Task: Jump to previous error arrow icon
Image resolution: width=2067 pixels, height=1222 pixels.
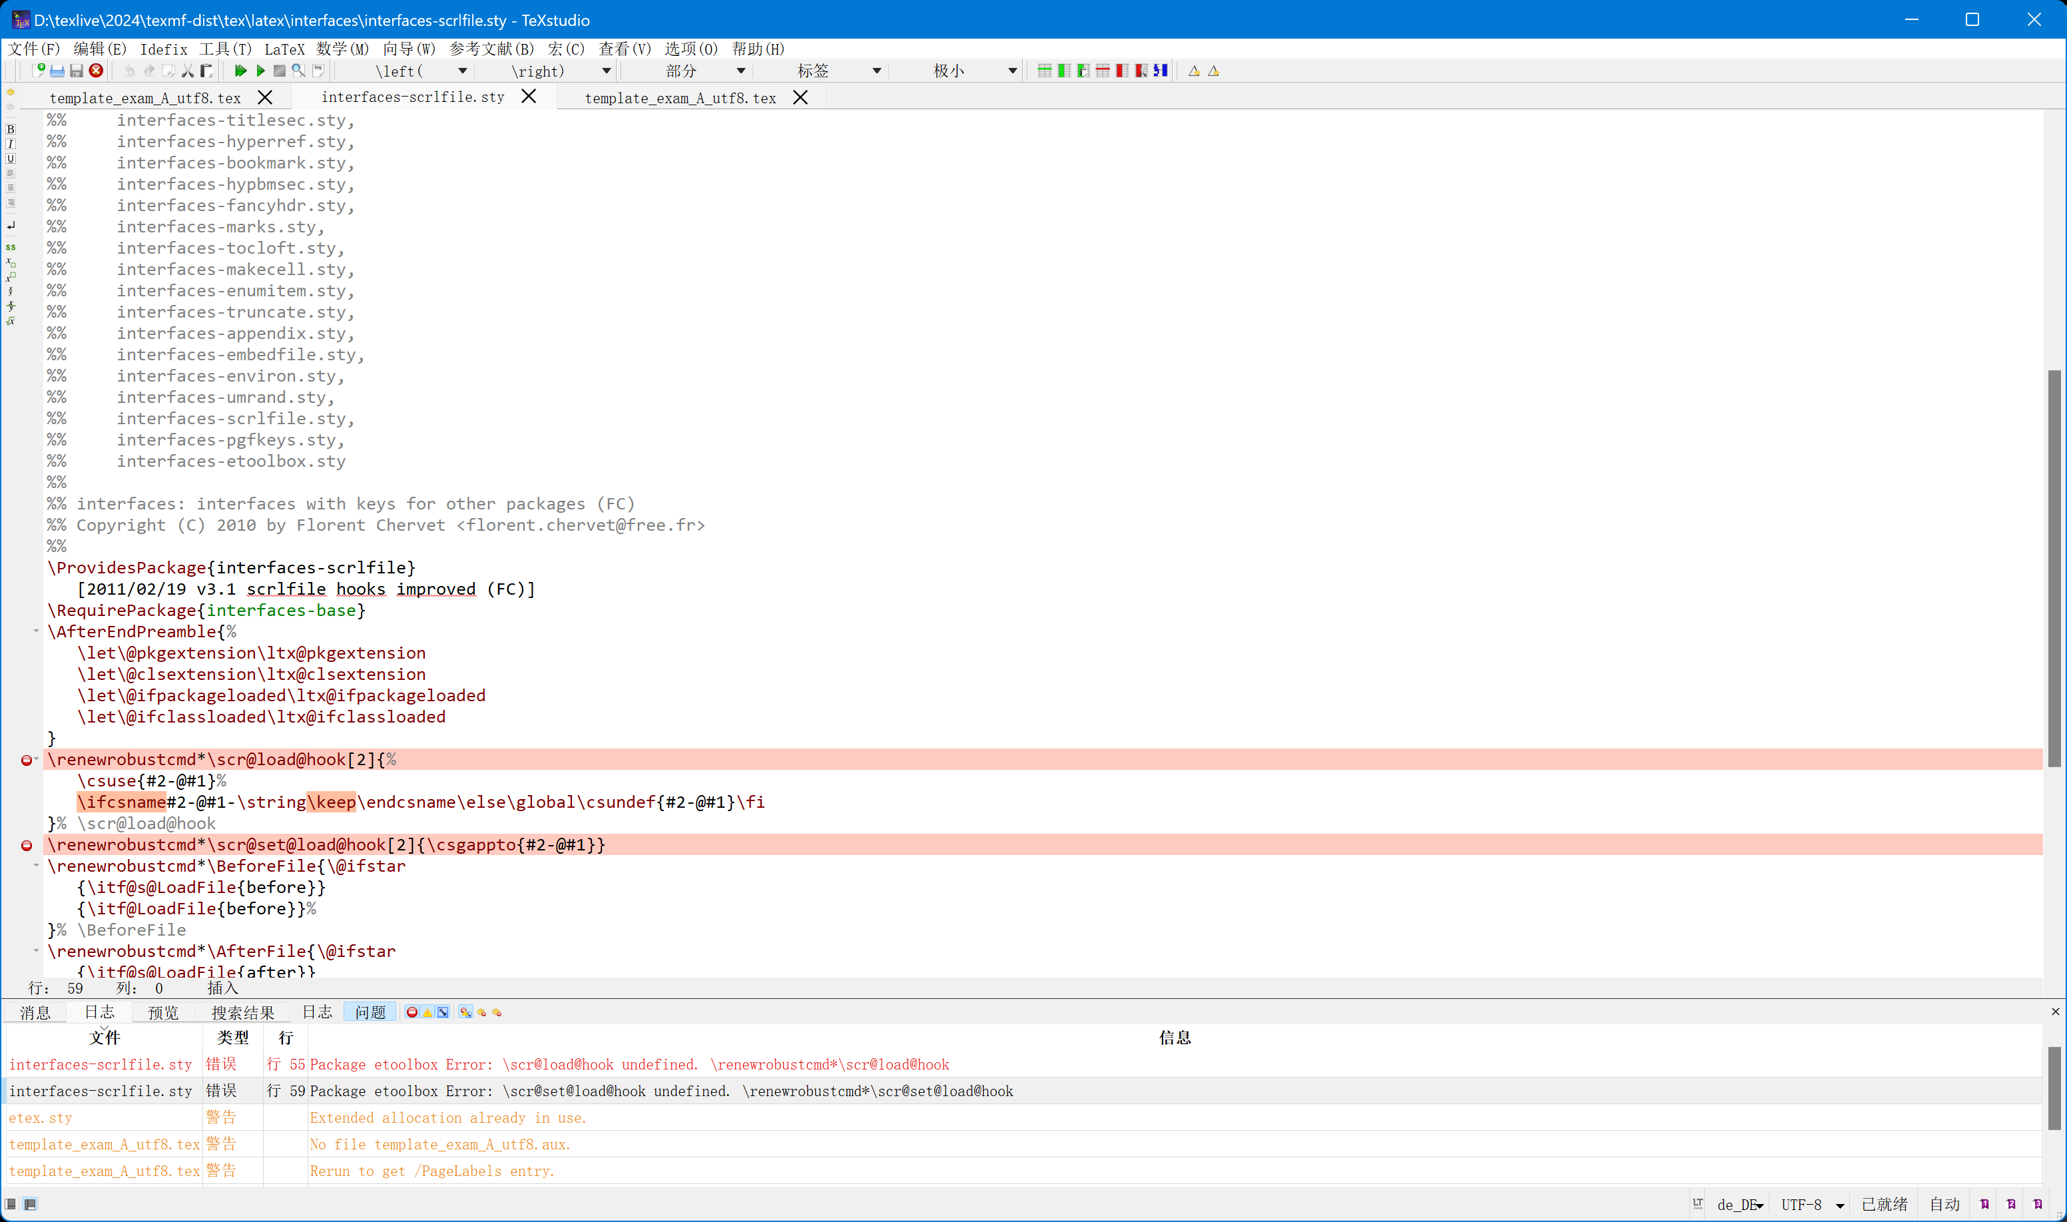Action: click(x=481, y=1012)
